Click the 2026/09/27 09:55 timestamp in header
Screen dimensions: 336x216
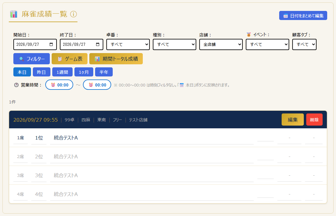click(36, 120)
